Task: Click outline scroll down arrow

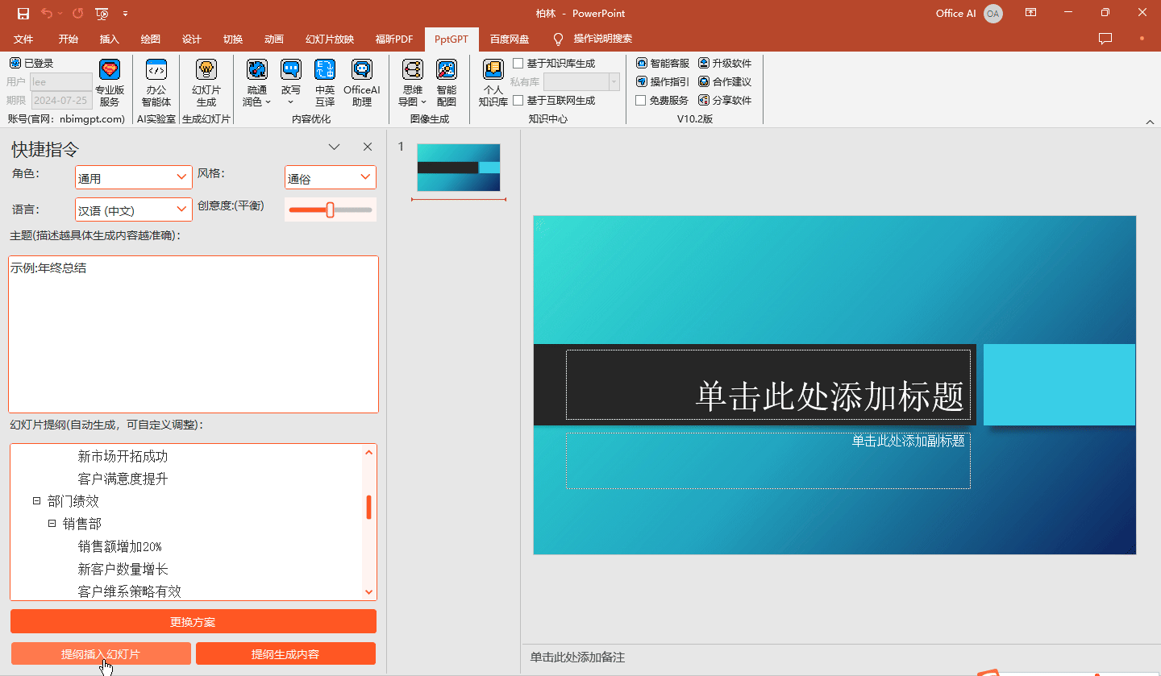Action: 369,591
